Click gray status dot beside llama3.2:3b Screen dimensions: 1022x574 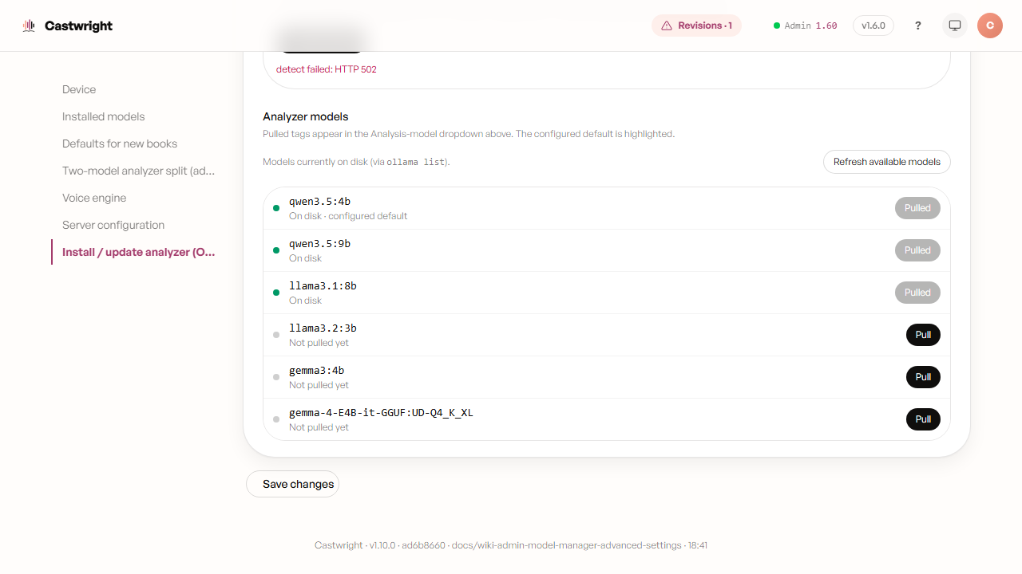(276, 335)
